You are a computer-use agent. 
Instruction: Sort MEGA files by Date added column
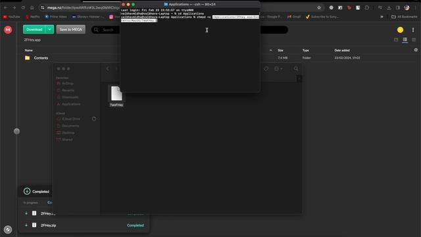[342, 50]
